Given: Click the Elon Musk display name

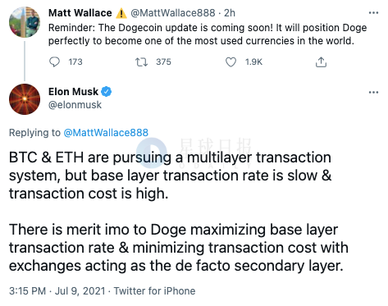Looking at the screenshot, I should pos(73,92).
